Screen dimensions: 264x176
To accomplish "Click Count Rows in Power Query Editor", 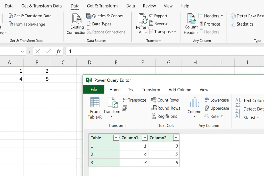I will coord(165,100).
